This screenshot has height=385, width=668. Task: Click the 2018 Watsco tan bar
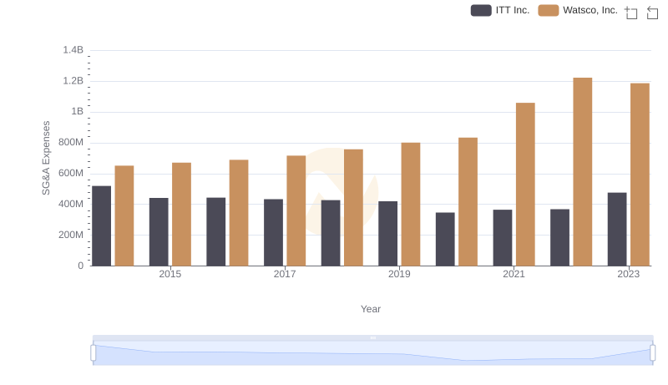[353, 207]
